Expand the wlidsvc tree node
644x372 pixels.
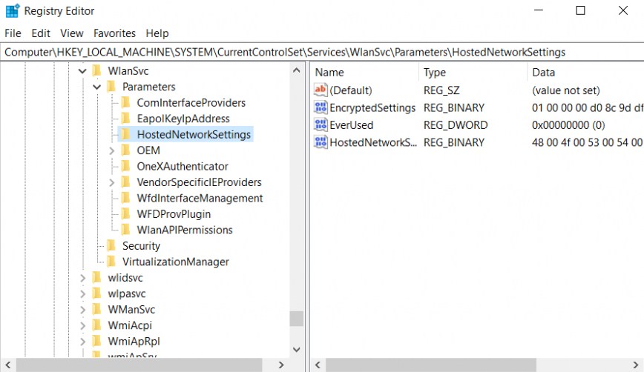pyautogui.click(x=82, y=278)
